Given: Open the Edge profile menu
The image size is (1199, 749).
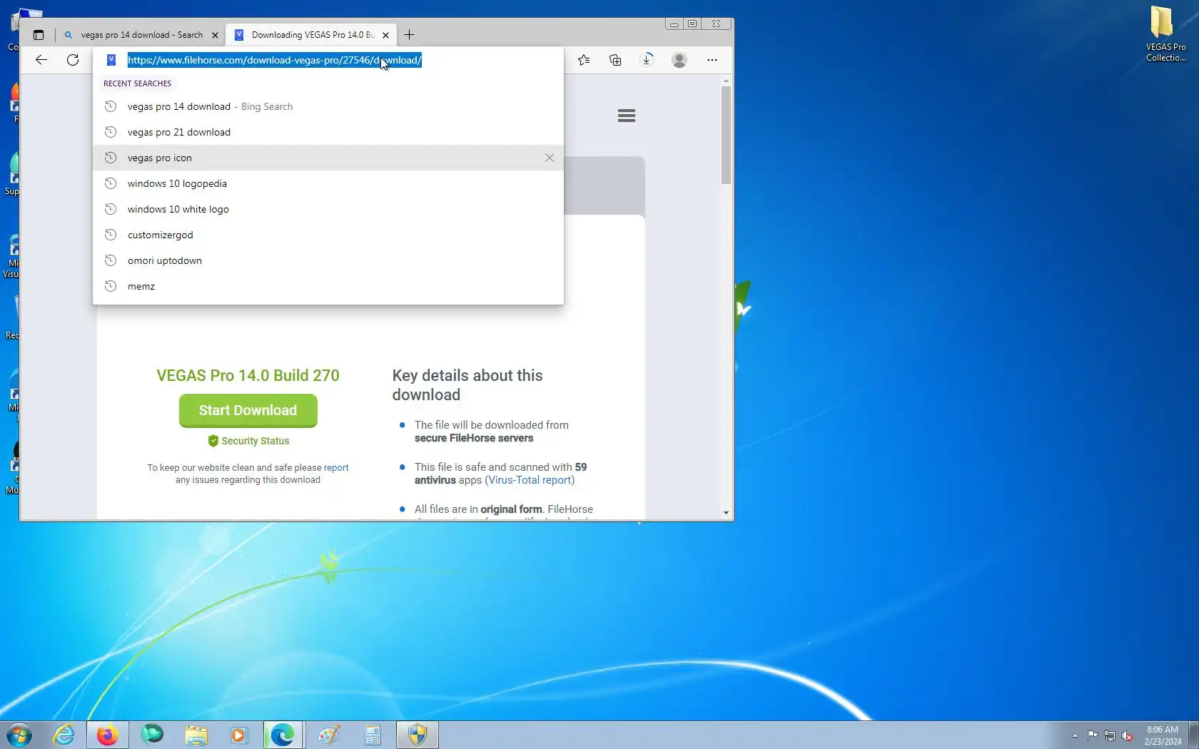Looking at the screenshot, I should coord(679,60).
